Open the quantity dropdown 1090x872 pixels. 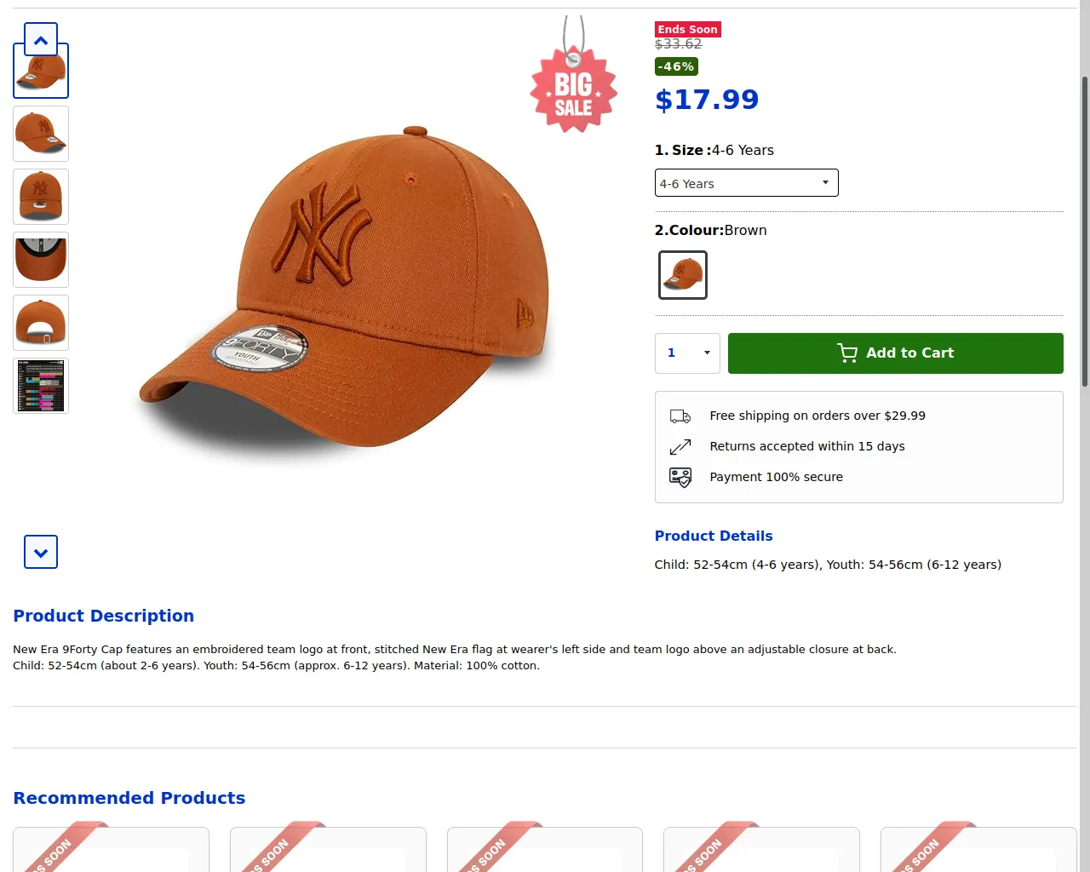click(687, 353)
